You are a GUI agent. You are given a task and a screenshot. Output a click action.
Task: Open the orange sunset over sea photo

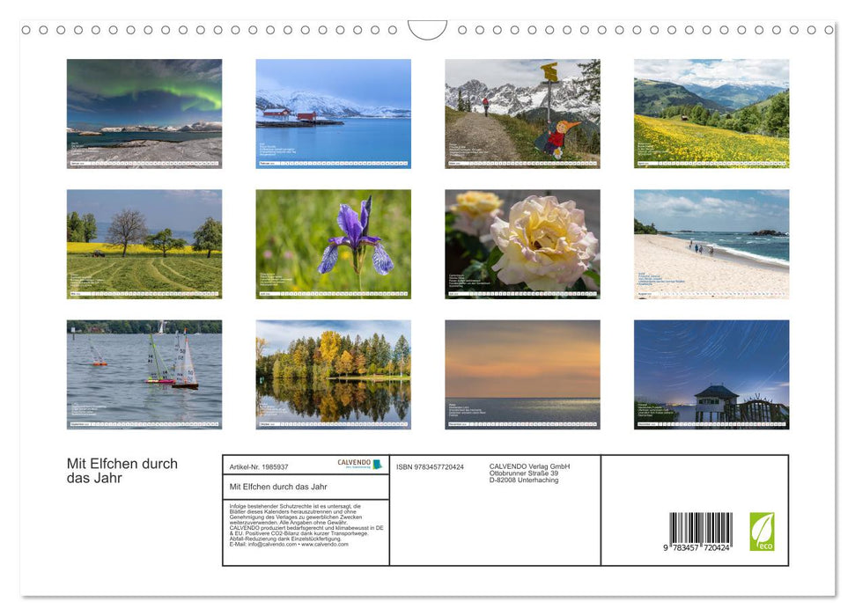click(522, 374)
